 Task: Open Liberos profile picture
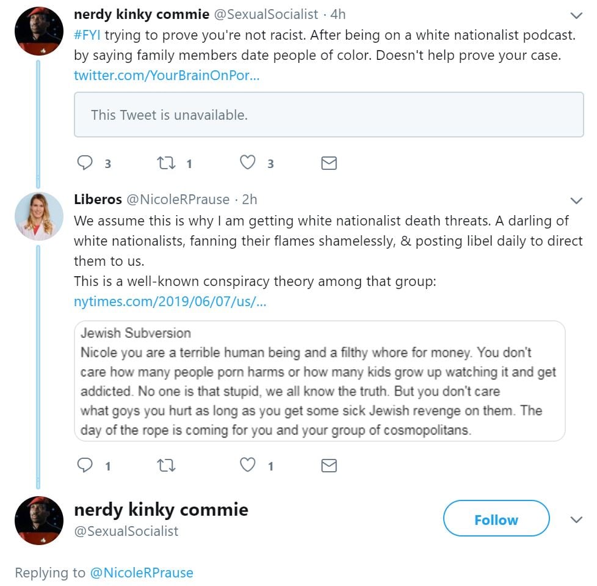[x=39, y=216]
